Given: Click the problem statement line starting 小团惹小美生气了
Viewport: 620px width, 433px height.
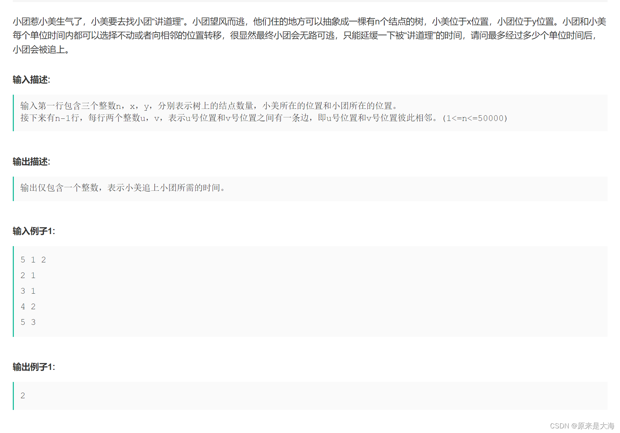Looking at the screenshot, I should pos(309,22).
